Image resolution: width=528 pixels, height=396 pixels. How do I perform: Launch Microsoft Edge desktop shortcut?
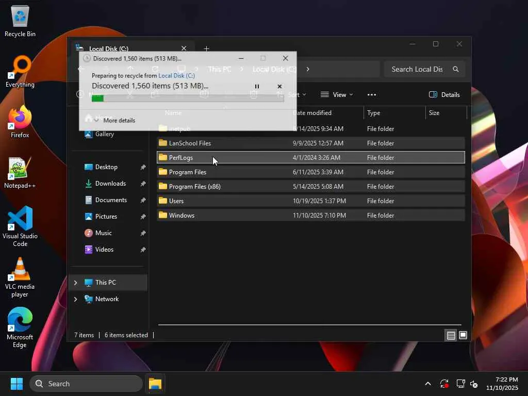tap(20, 327)
